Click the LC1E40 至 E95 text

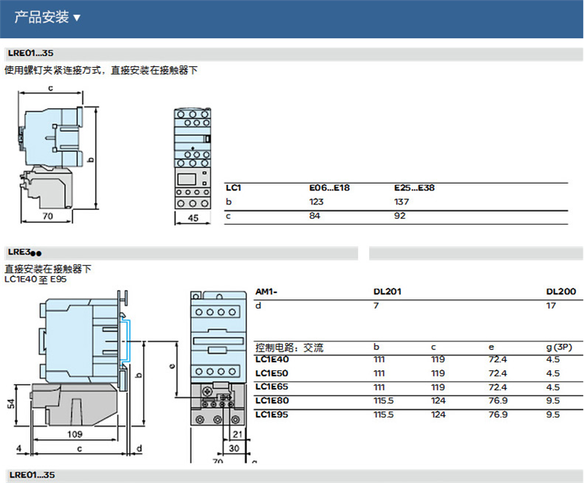click(x=35, y=279)
